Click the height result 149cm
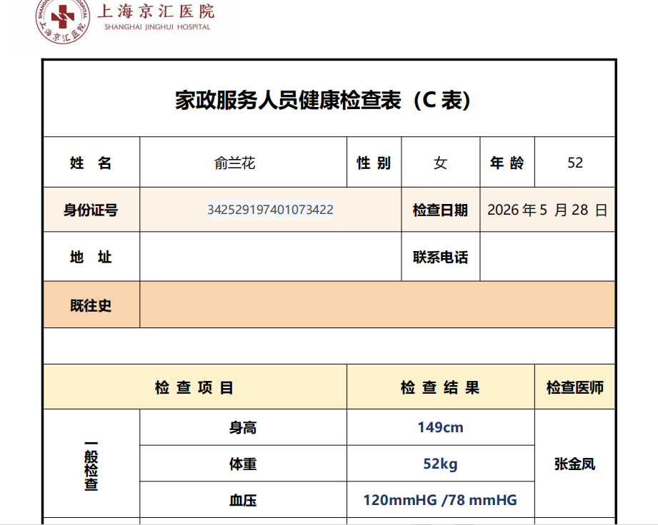Viewport: 658px width, 525px height. point(441,427)
